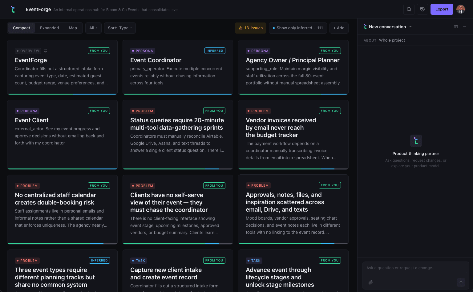
Task: Click EventForge project title in header
Action: pyautogui.click(x=38, y=9)
